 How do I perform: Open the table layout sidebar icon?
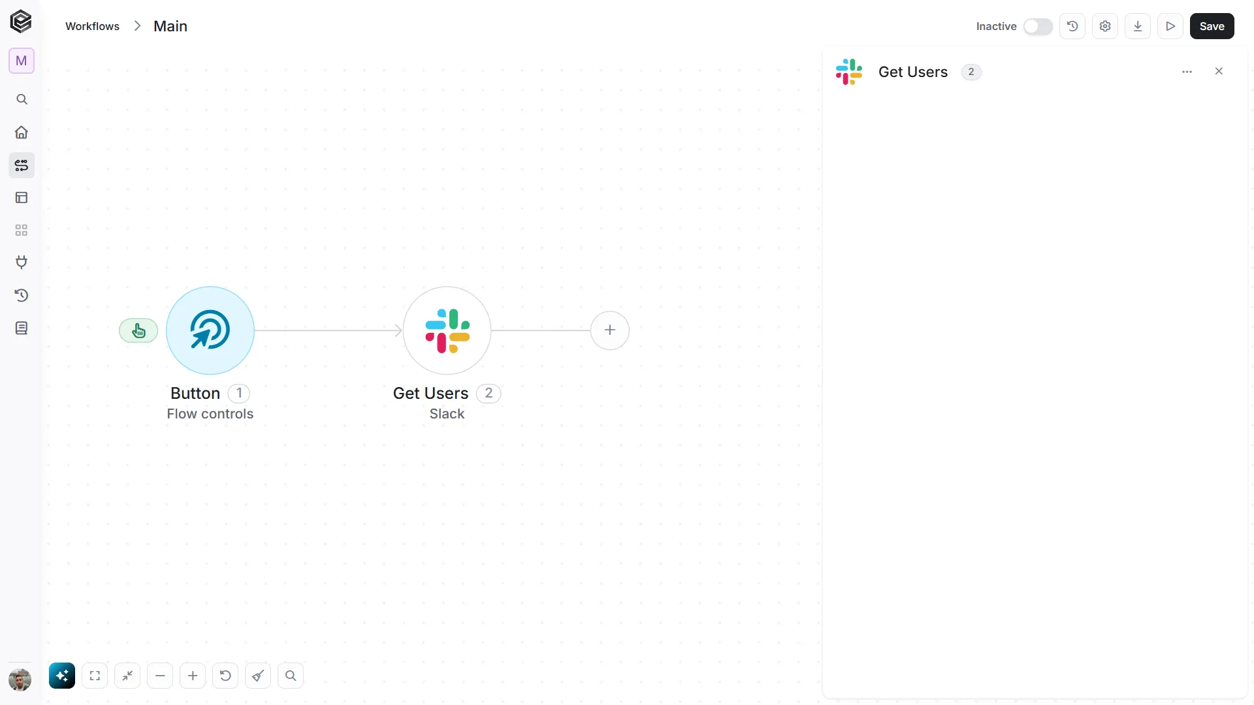coord(22,198)
